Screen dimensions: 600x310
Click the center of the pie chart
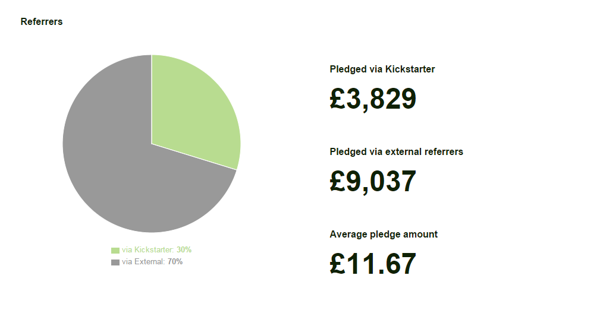[x=152, y=144]
